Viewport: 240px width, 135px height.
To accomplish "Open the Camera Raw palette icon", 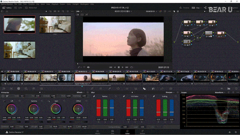I will [x=4, y=88].
